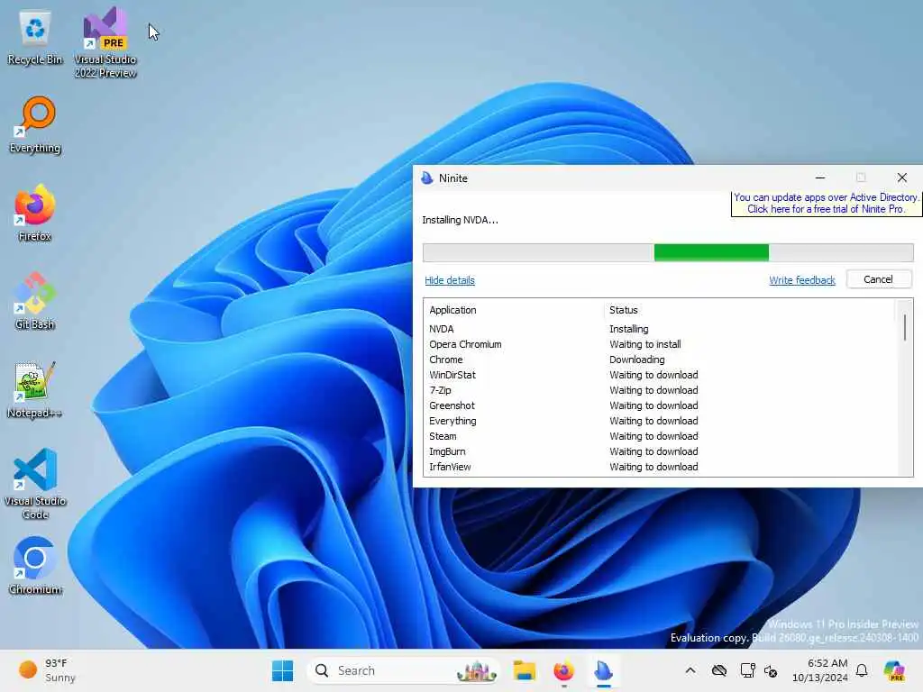Viewport: 923px width, 692px height.
Task: Open File Explorer from the taskbar
Action: pos(524,670)
